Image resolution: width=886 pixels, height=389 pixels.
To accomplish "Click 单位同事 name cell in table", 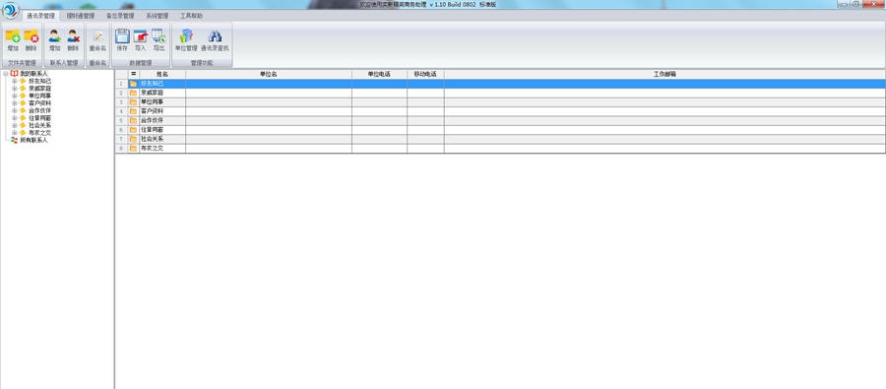I will 162,101.
